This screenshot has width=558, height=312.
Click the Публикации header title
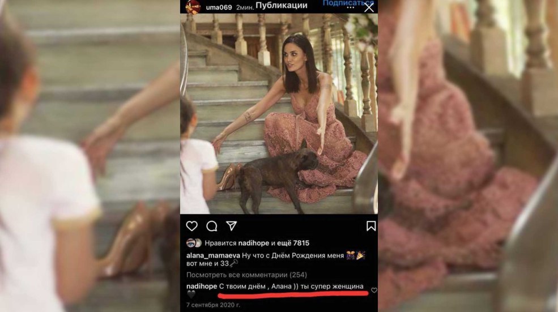281,6
